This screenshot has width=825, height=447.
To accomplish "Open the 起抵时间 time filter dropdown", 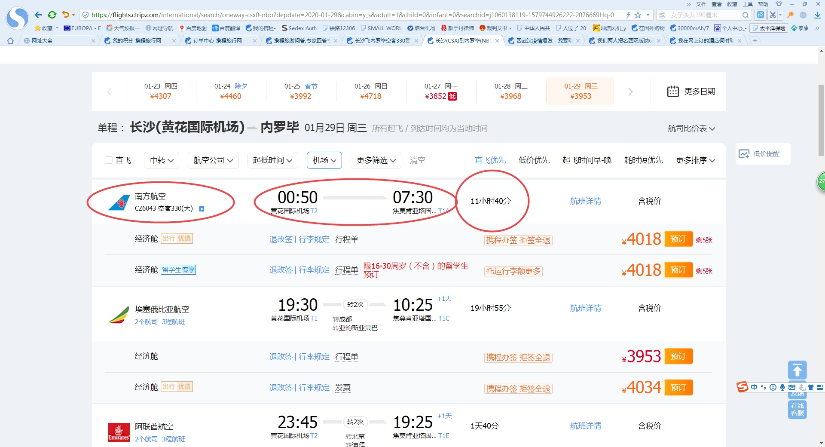I will 272,160.
